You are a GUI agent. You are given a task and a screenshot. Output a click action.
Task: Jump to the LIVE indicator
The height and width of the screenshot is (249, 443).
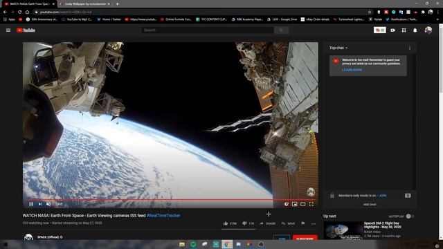click(59, 204)
